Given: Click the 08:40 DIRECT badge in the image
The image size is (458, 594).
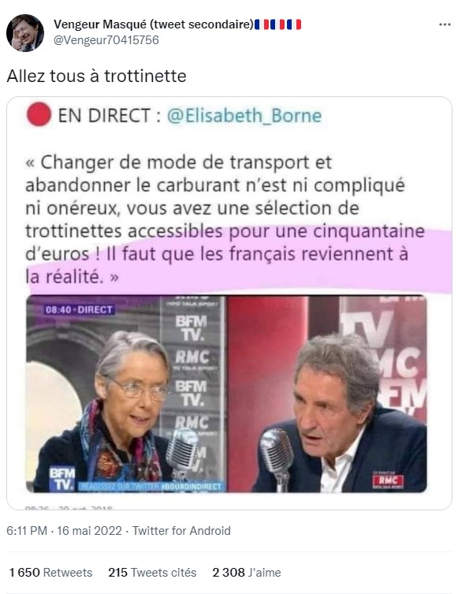Looking at the screenshot, I should pyautogui.click(x=79, y=309).
